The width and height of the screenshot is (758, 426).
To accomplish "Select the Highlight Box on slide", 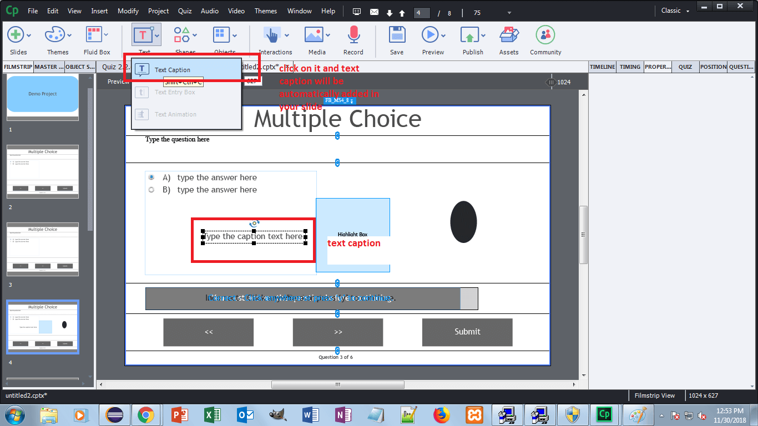I will point(353,235).
